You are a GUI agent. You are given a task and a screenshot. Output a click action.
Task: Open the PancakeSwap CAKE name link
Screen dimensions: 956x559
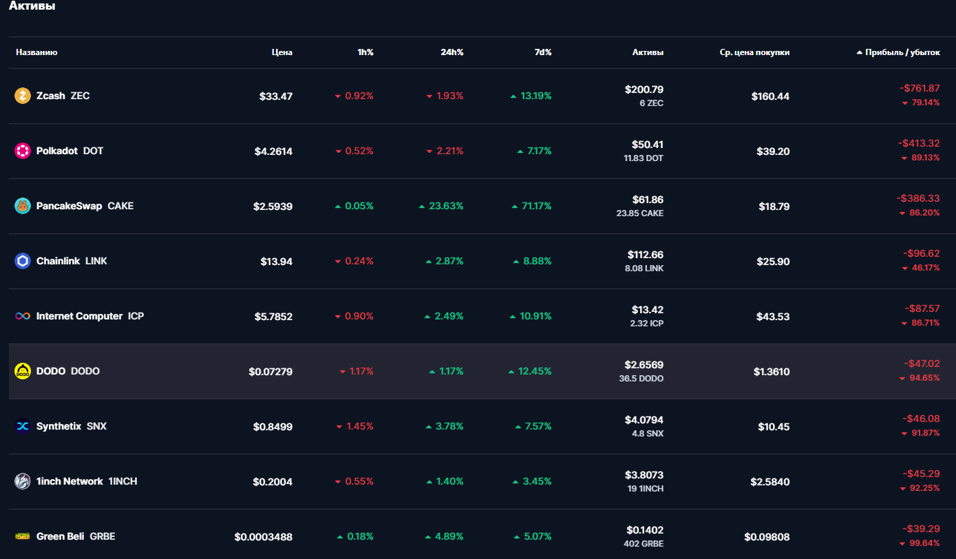point(85,206)
